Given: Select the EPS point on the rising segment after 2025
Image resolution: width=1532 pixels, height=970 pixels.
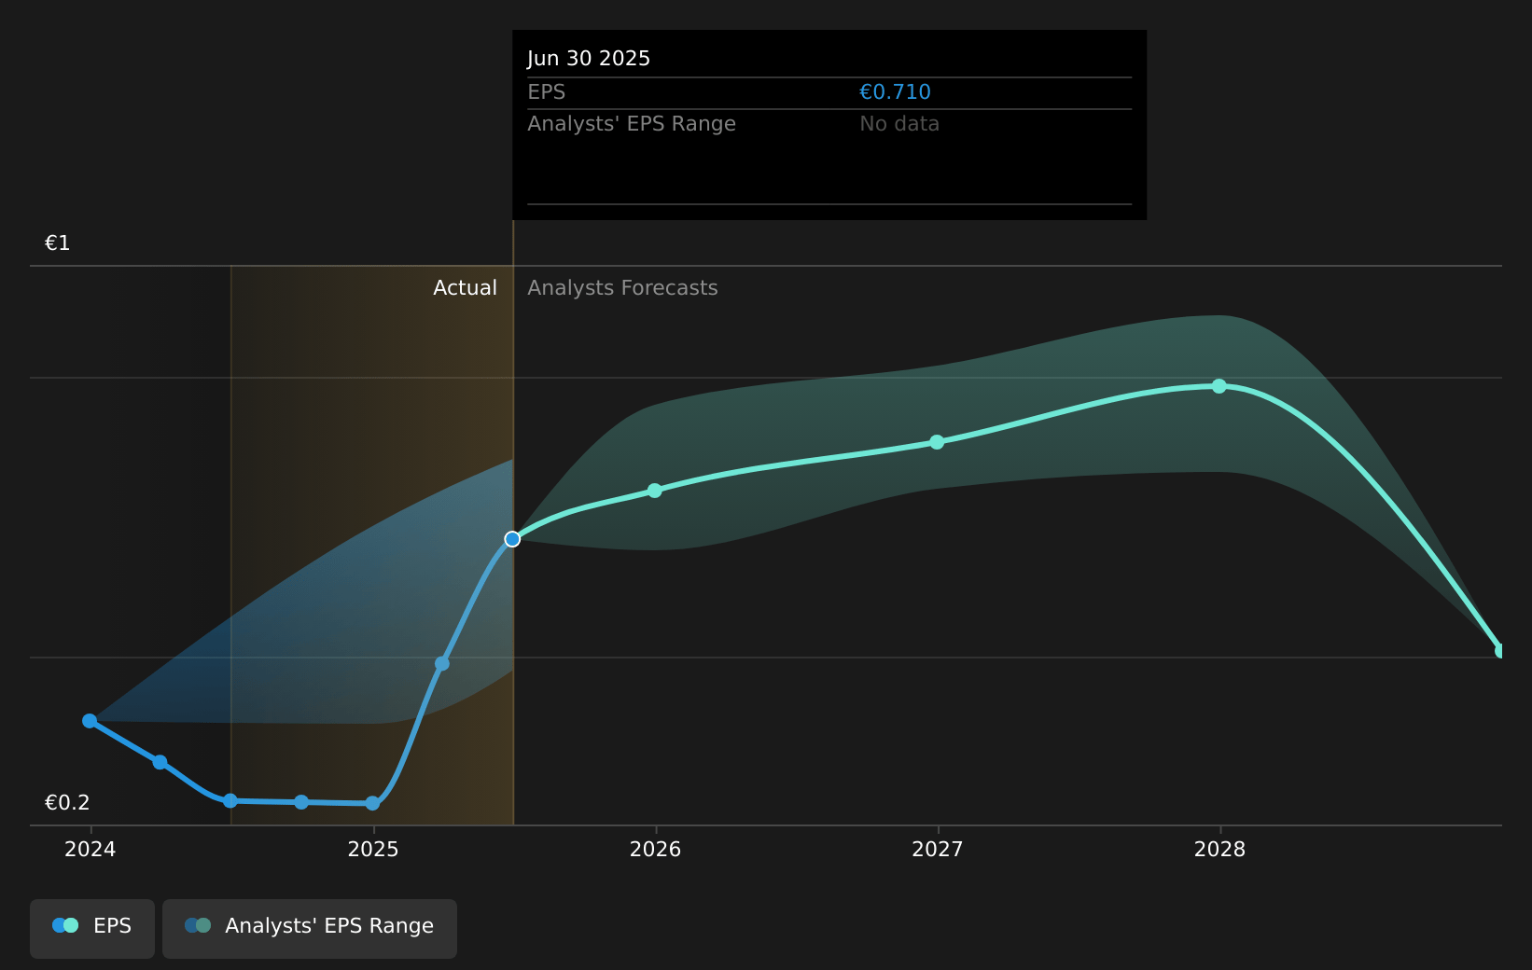Looking at the screenshot, I should point(442,664).
